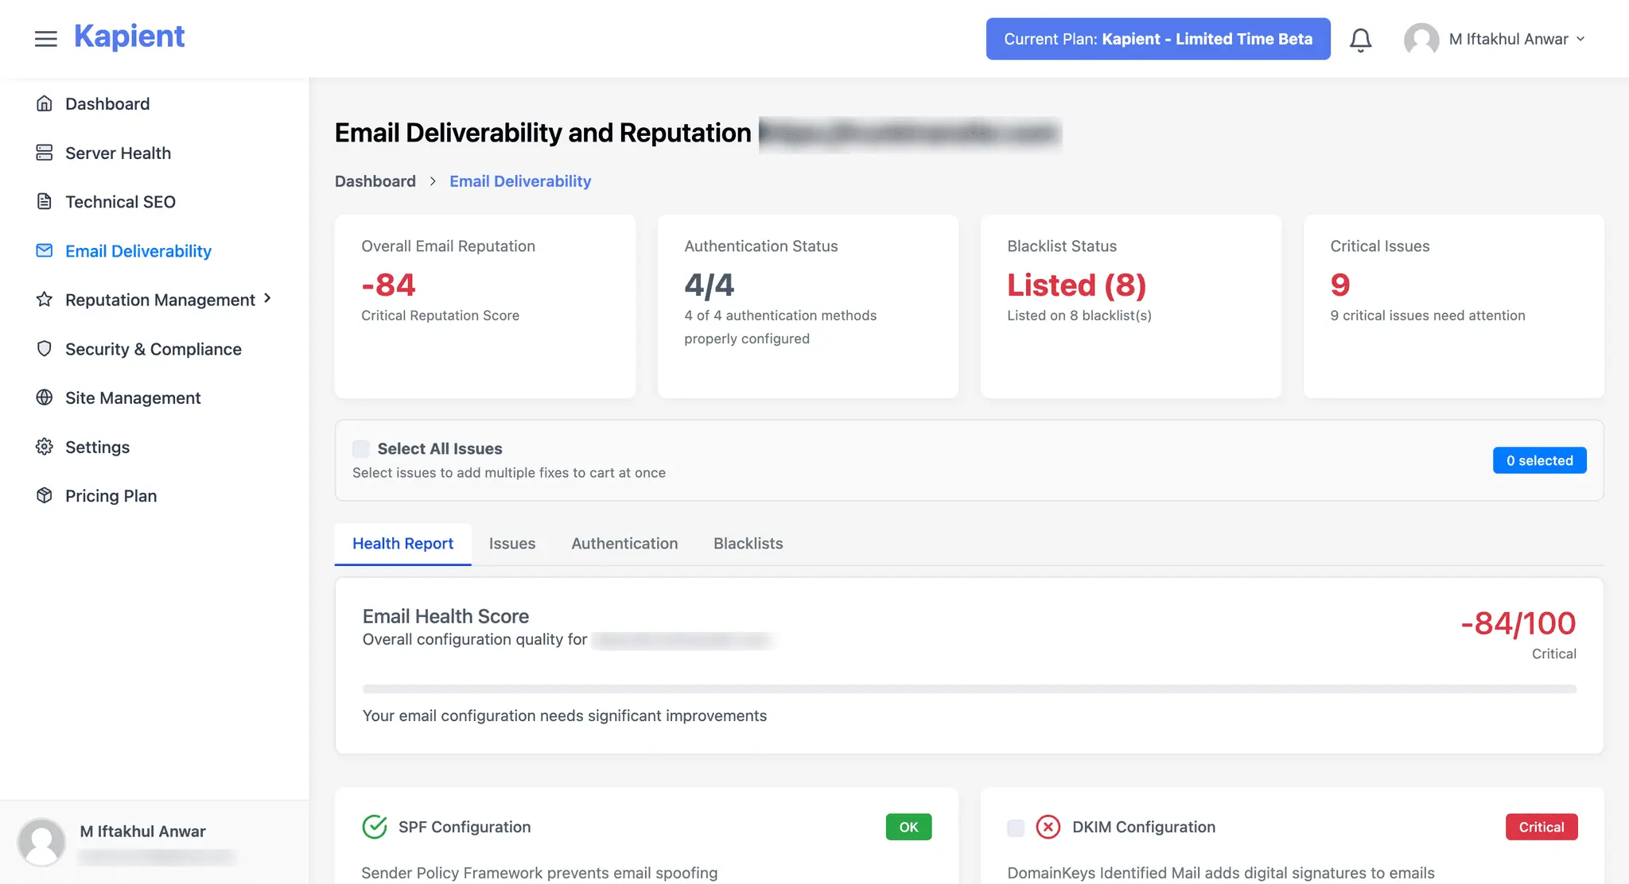Click the Dashboard home icon
Screen dimensions: 1629x884
click(45, 103)
